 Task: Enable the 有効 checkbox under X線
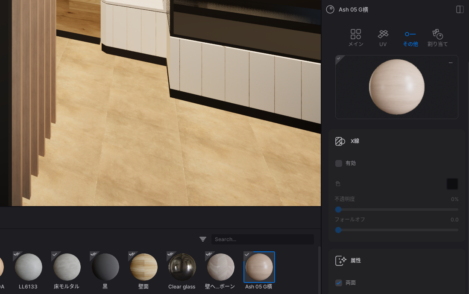click(339, 163)
